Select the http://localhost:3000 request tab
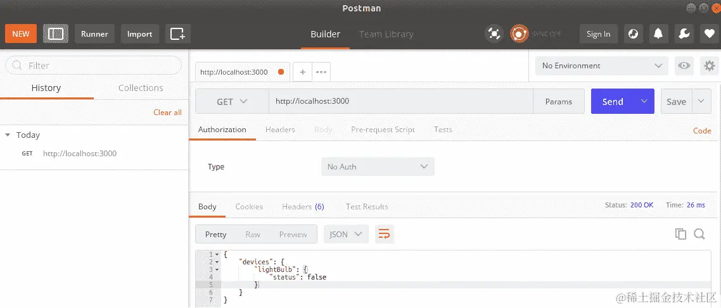The image size is (721, 308). click(x=242, y=72)
